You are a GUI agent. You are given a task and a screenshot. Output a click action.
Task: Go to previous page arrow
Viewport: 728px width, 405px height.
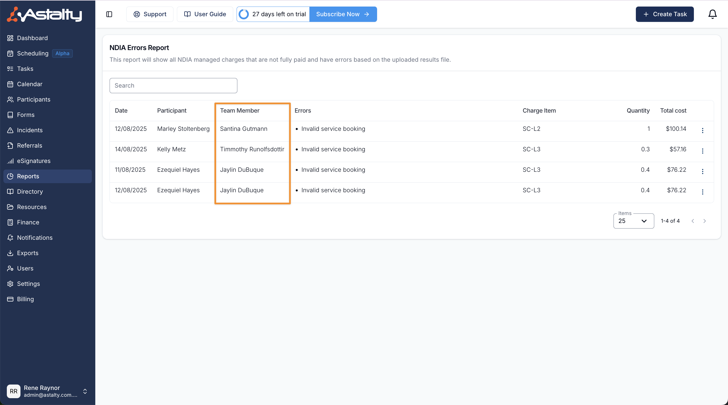pyautogui.click(x=693, y=221)
